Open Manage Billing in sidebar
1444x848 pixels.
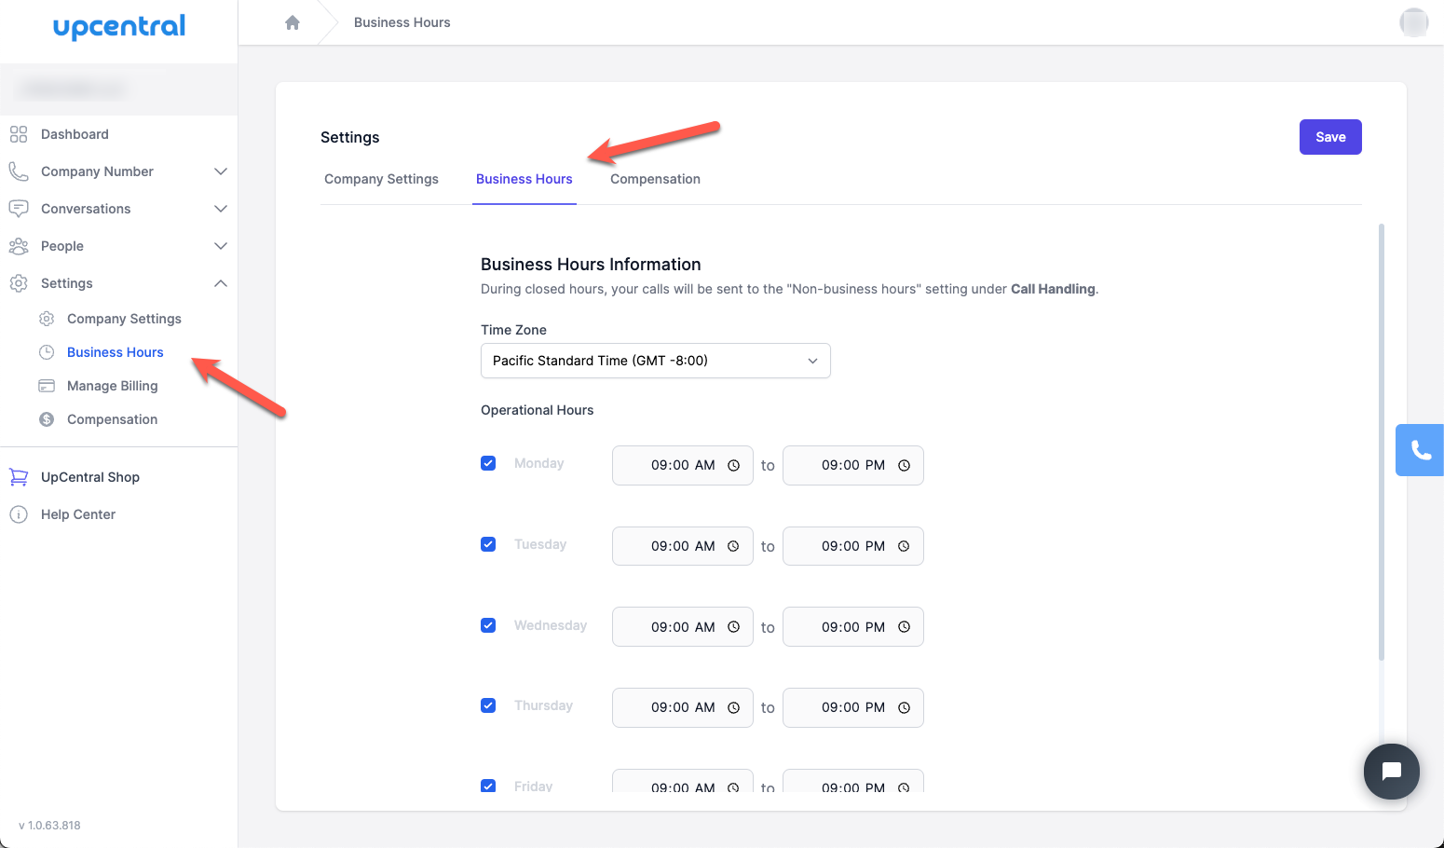[x=112, y=386]
